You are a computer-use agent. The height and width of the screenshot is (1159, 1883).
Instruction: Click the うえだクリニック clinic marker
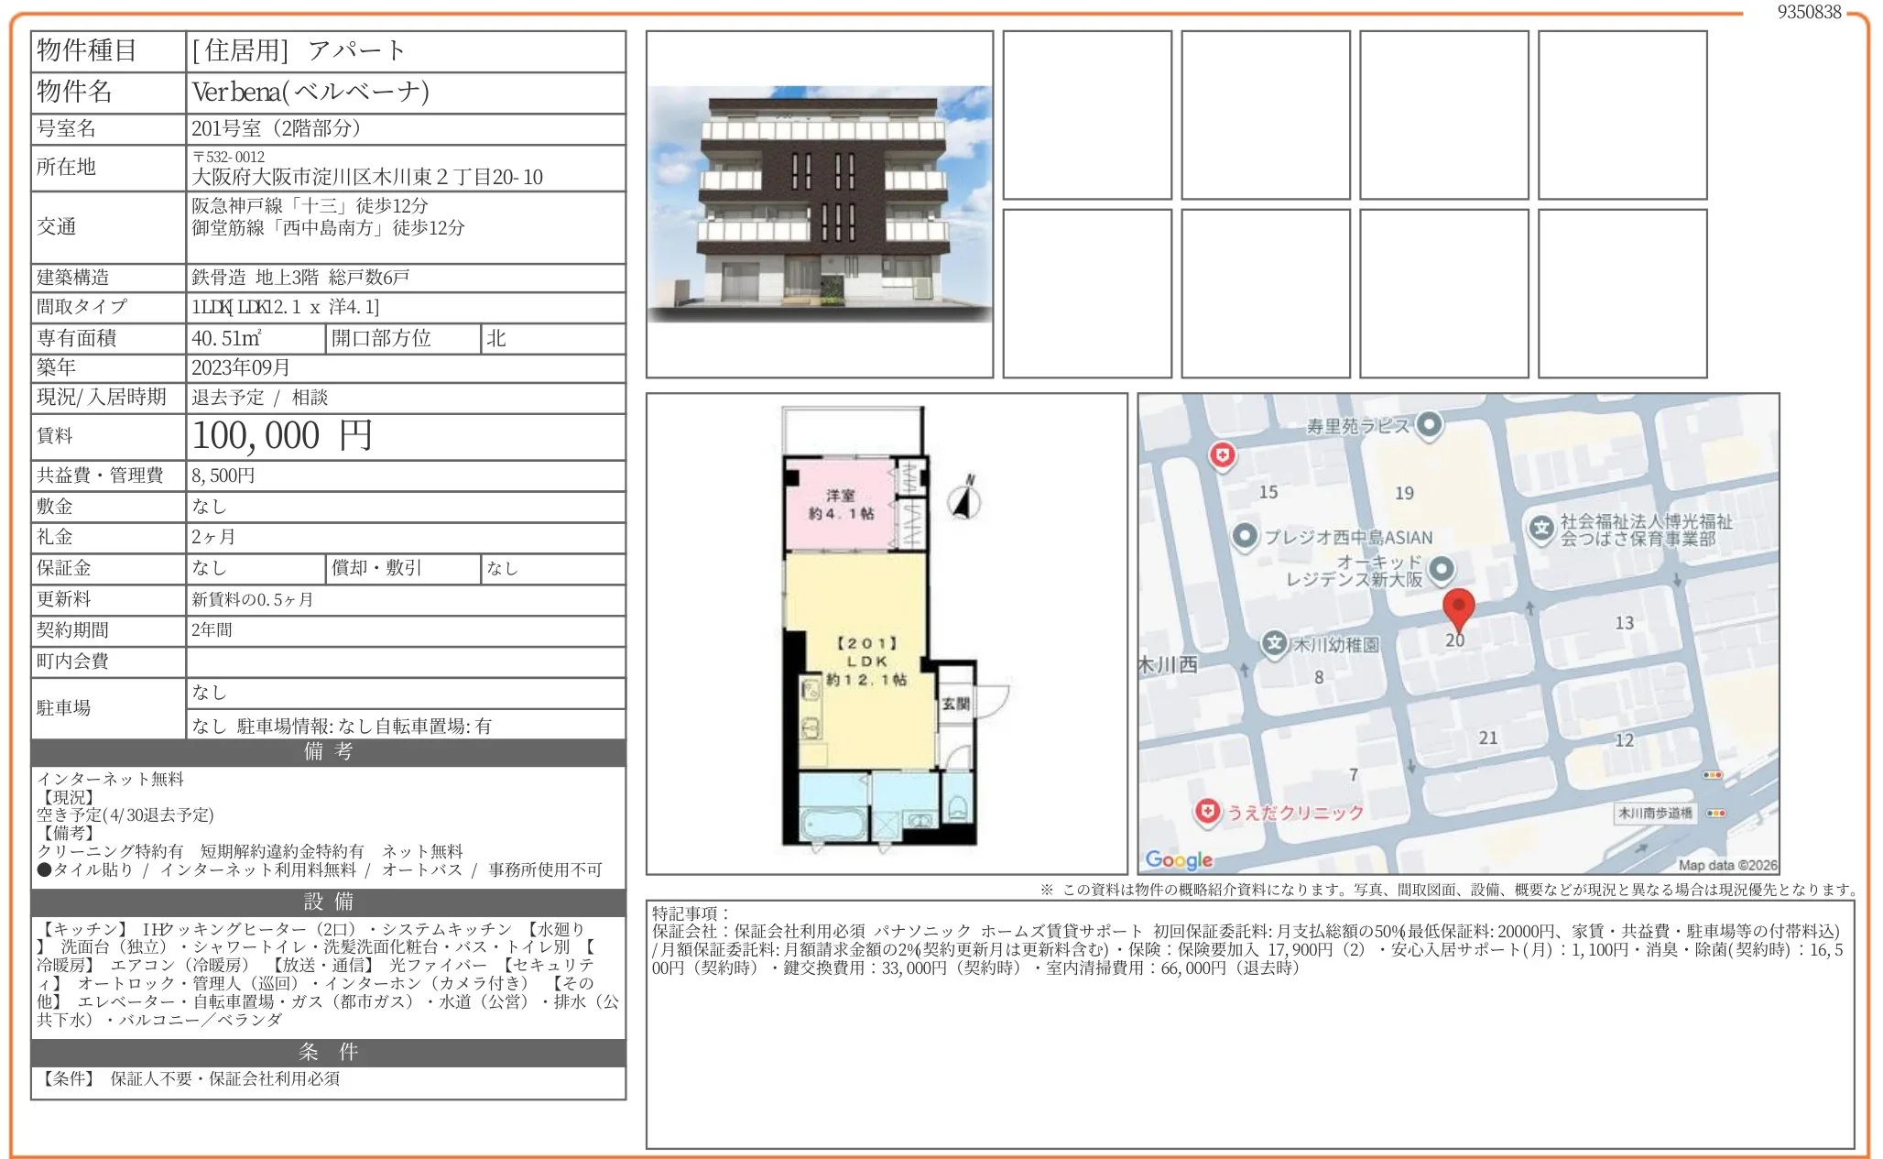coord(1208,811)
